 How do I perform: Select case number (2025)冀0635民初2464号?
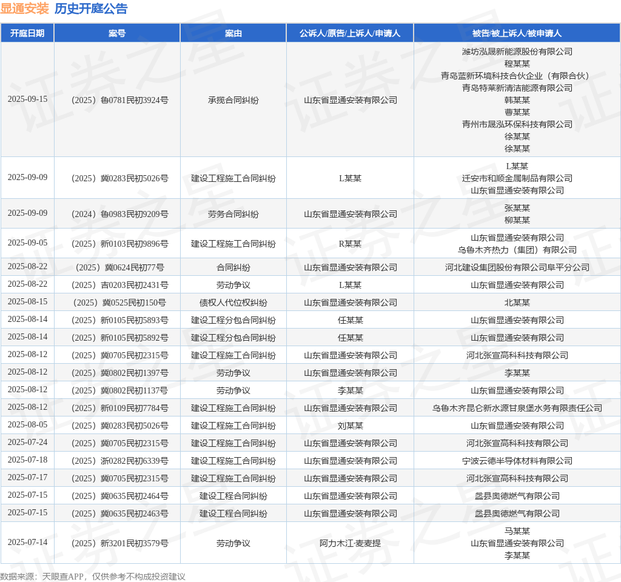[x=120, y=496]
